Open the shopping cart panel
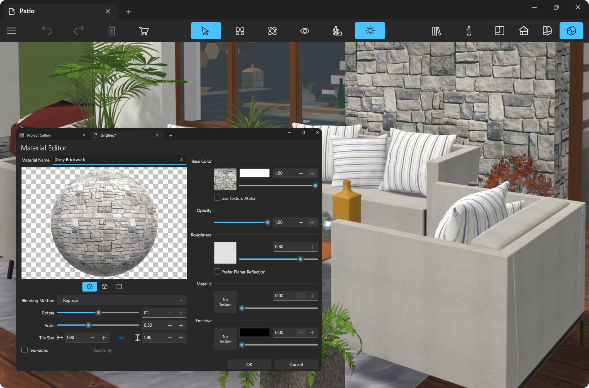 point(144,31)
